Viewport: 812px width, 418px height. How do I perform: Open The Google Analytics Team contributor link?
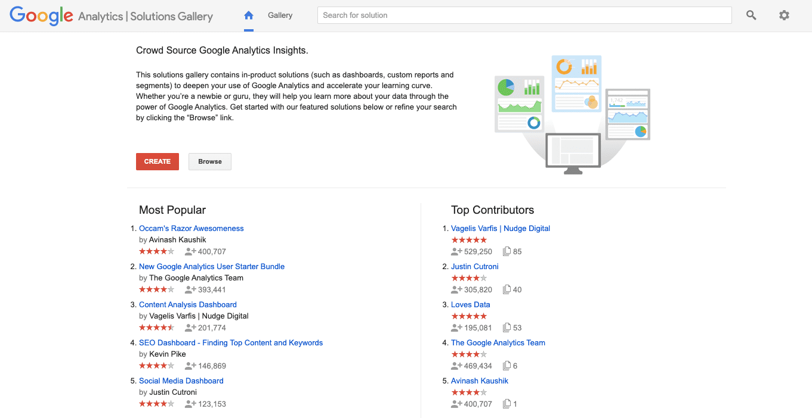pyautogui.click(x=498, y=342)
